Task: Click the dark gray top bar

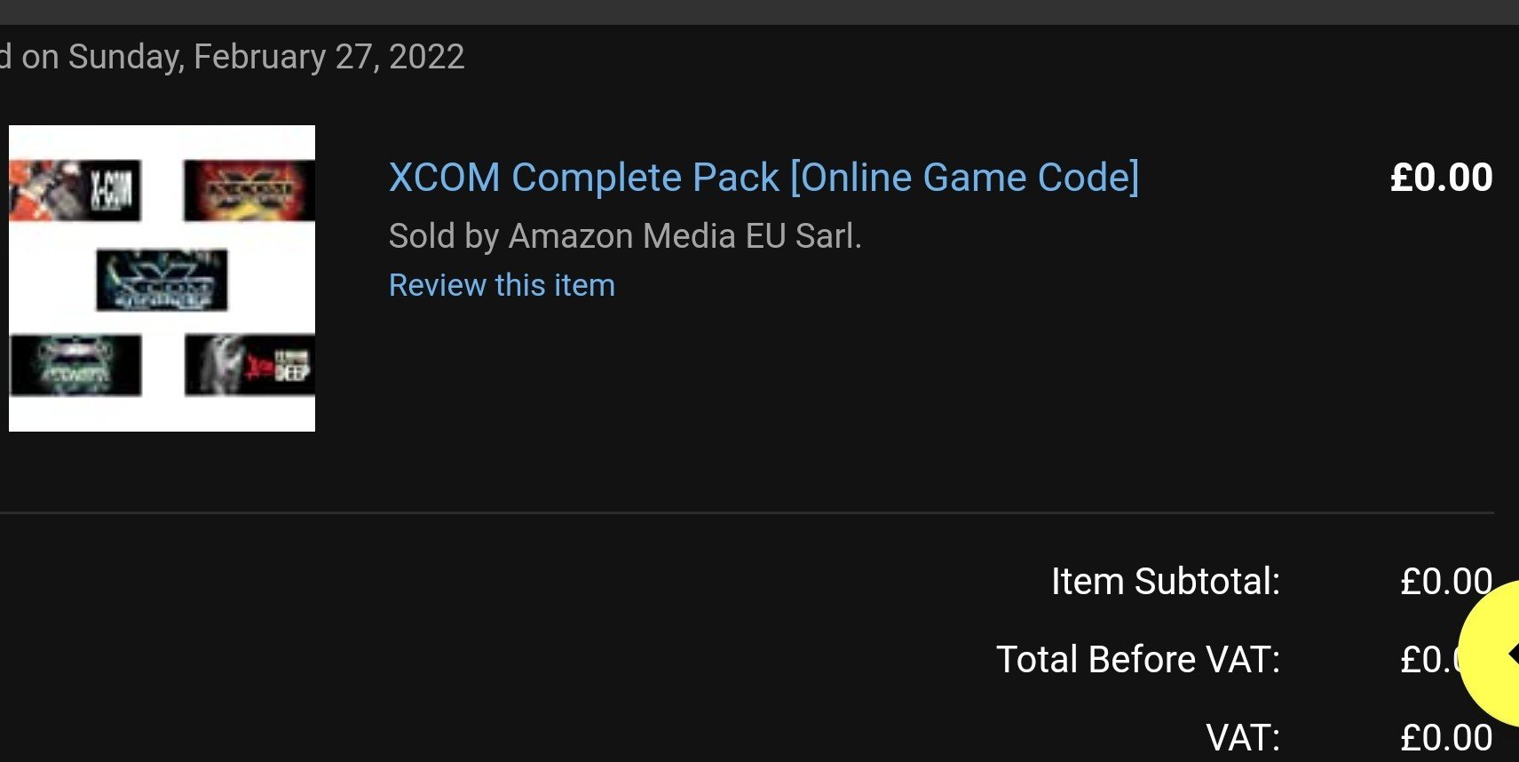Action: coord(759,12)
